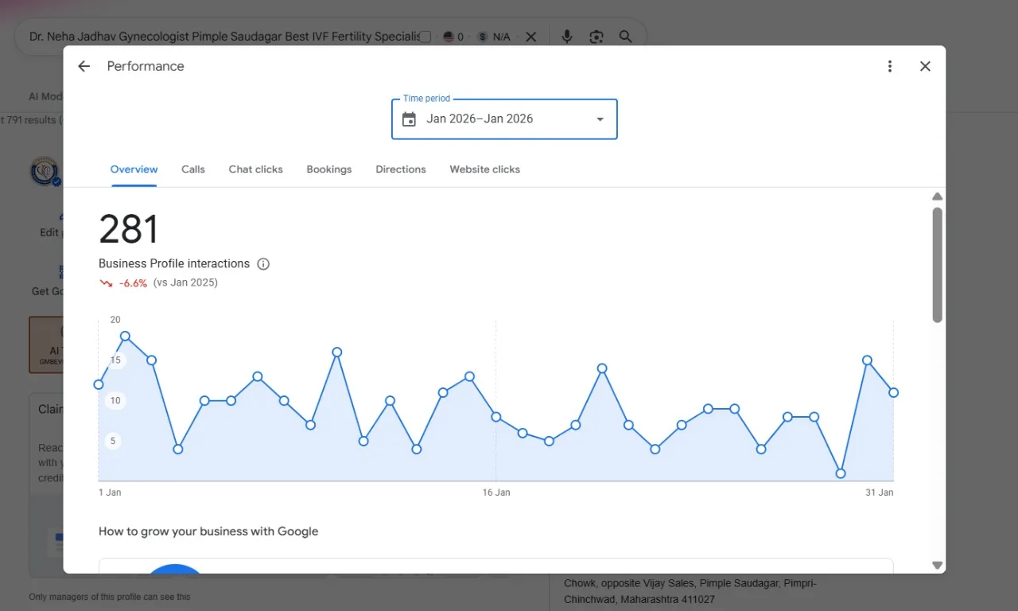The width and height of the screenshot is (1018, 611).
Task: Click the vertical scrollbar thumb
Action: tap(937, 265)
